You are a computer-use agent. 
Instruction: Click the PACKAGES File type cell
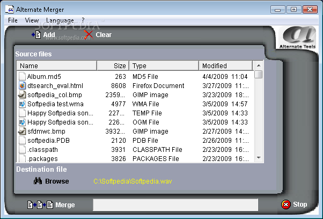point(156,158)
